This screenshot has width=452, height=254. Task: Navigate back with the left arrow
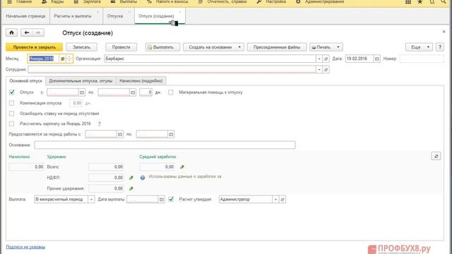[x=27, y=32]
